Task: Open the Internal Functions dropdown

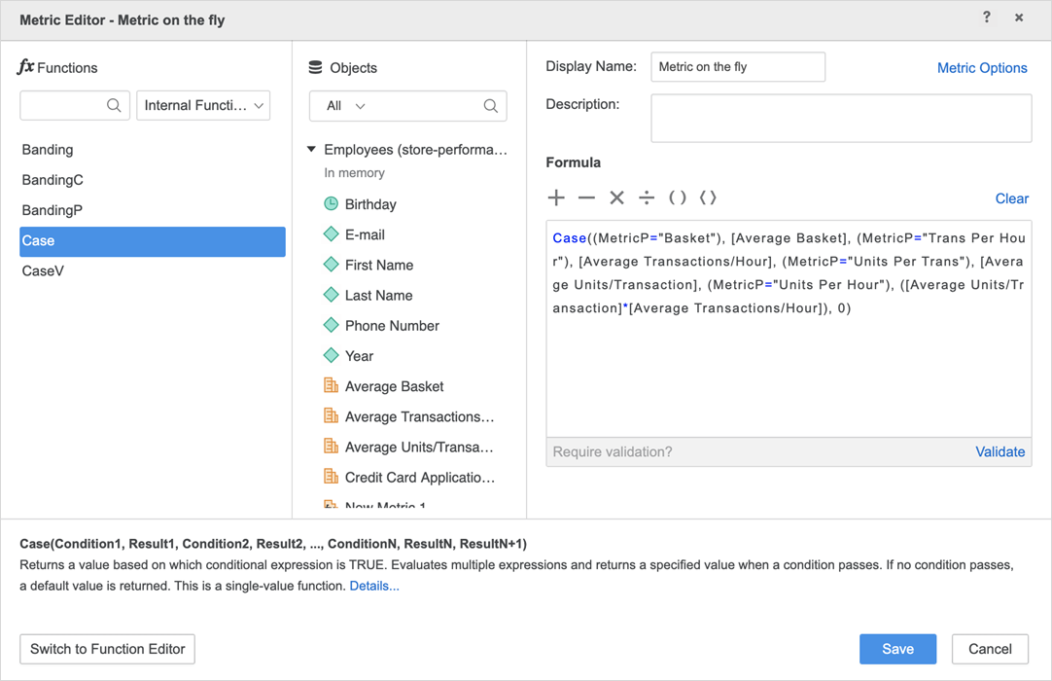Action: (x=203, y=105)
